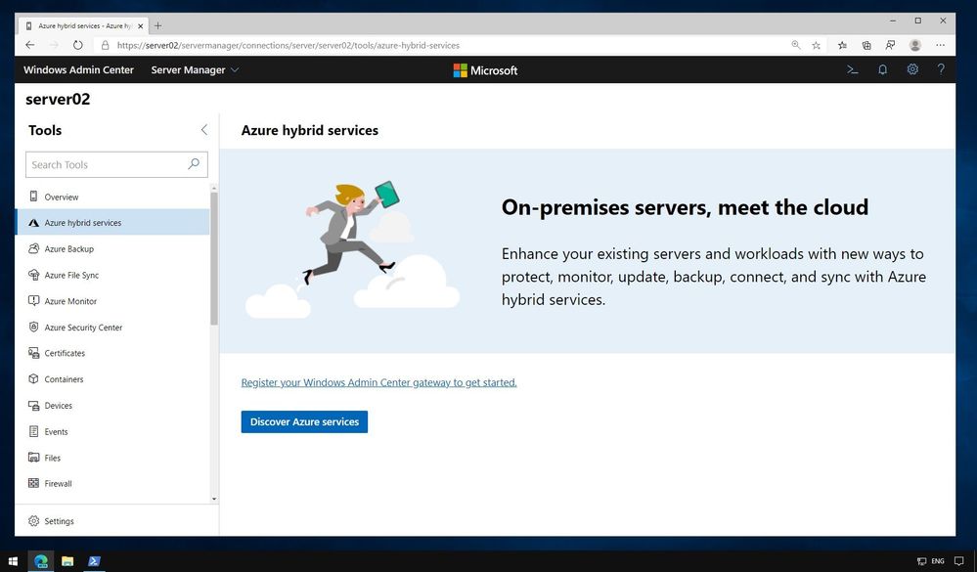Viewport: 977px width, 572px height.
Task: Open Edge browser from taskbar
Action: coord(41,561)
